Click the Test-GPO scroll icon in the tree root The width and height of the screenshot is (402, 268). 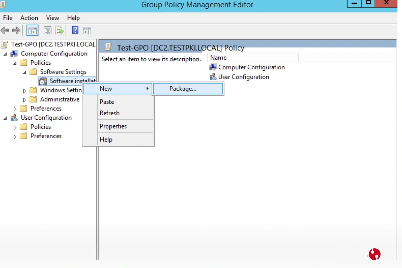(4, 44)
